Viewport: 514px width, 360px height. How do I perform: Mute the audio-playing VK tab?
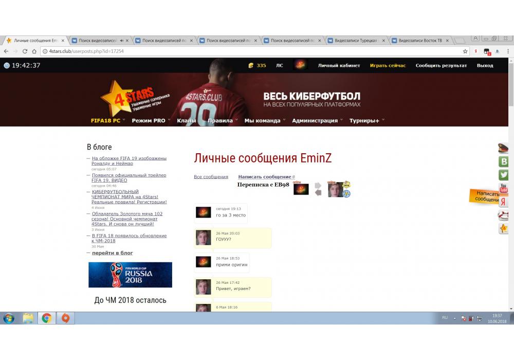122,40
